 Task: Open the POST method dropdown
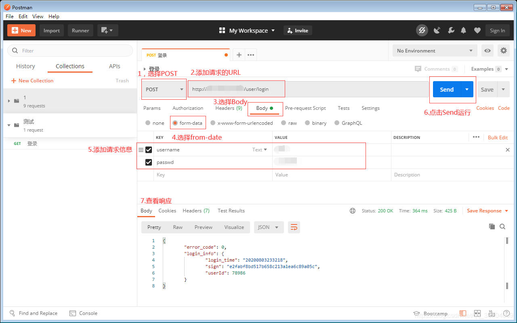tap(164, 89)
